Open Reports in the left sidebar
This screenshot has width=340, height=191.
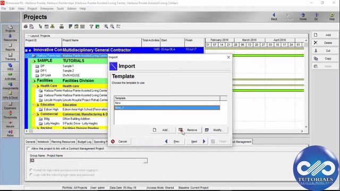coord(10,47)
